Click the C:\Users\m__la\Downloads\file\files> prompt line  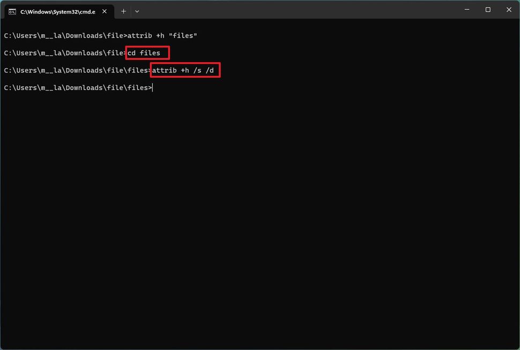pyautogui.click(x=77, y=87)
